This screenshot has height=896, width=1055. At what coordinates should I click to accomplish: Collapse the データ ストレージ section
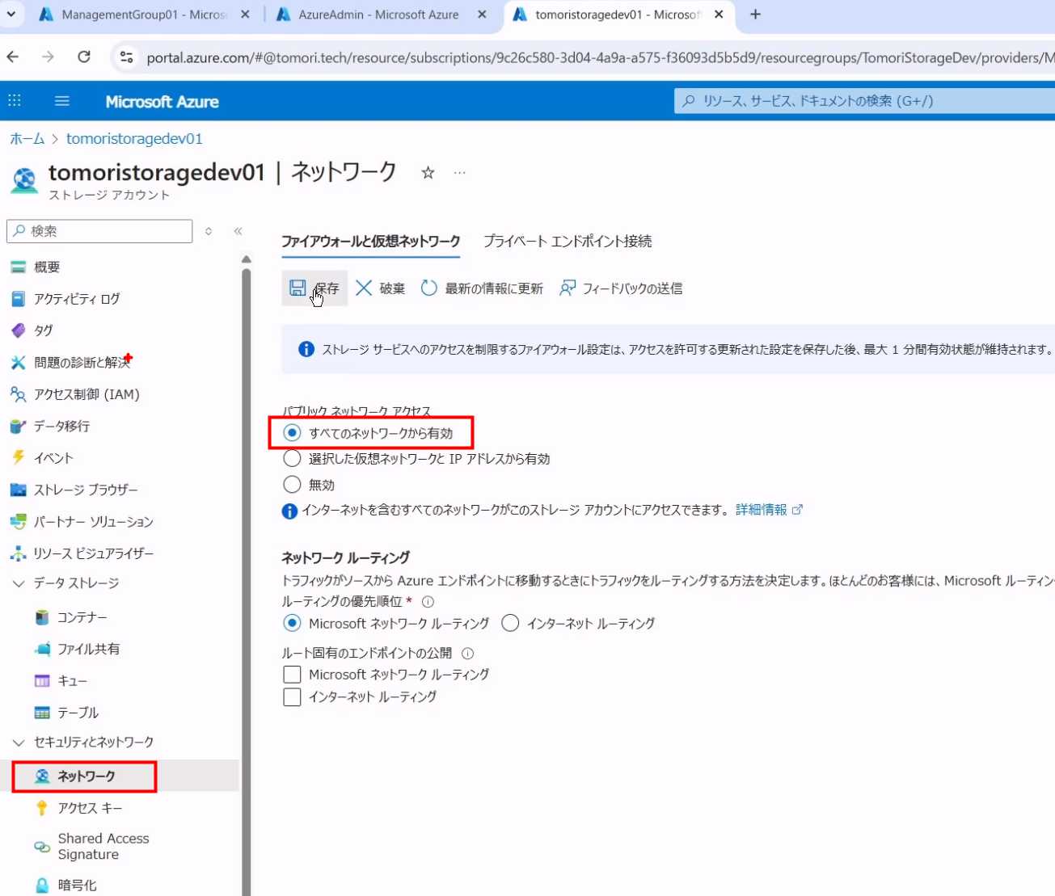point(19,583)
